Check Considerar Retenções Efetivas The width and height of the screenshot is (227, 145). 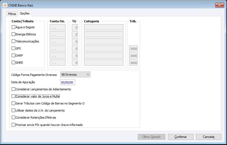[13, 118]
